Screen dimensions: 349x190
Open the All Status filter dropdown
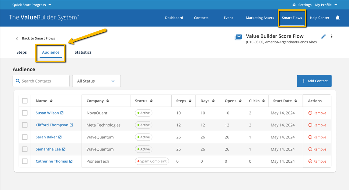point(96,81)
